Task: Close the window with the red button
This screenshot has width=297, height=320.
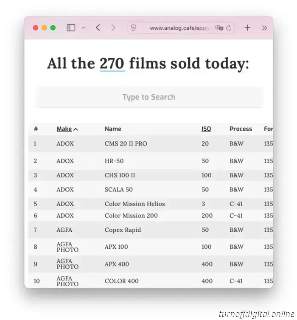Action: 36,28
